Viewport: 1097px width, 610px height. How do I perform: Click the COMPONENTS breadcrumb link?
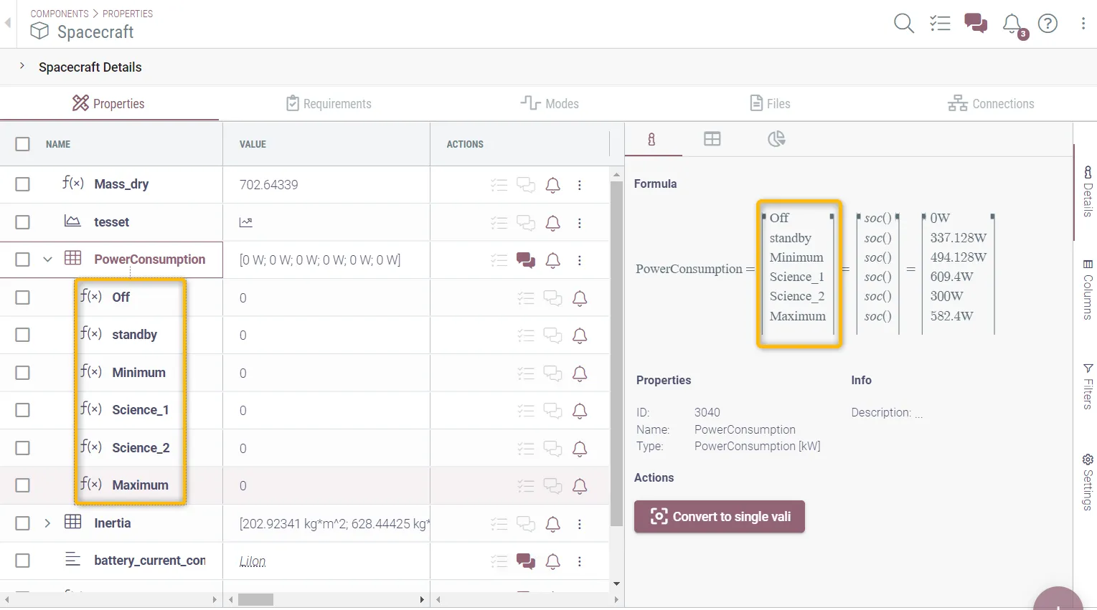click(60, 14)
